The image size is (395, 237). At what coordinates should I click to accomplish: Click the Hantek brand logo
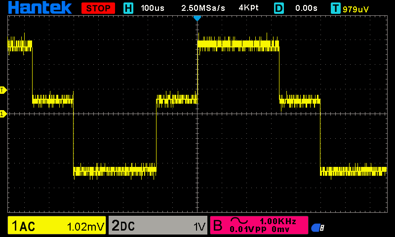coord(40,7)
